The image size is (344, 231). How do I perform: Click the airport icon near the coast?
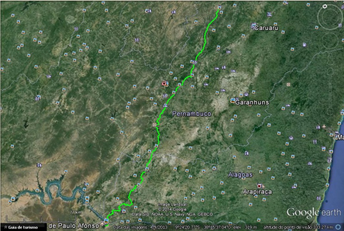tap(324, 127)
